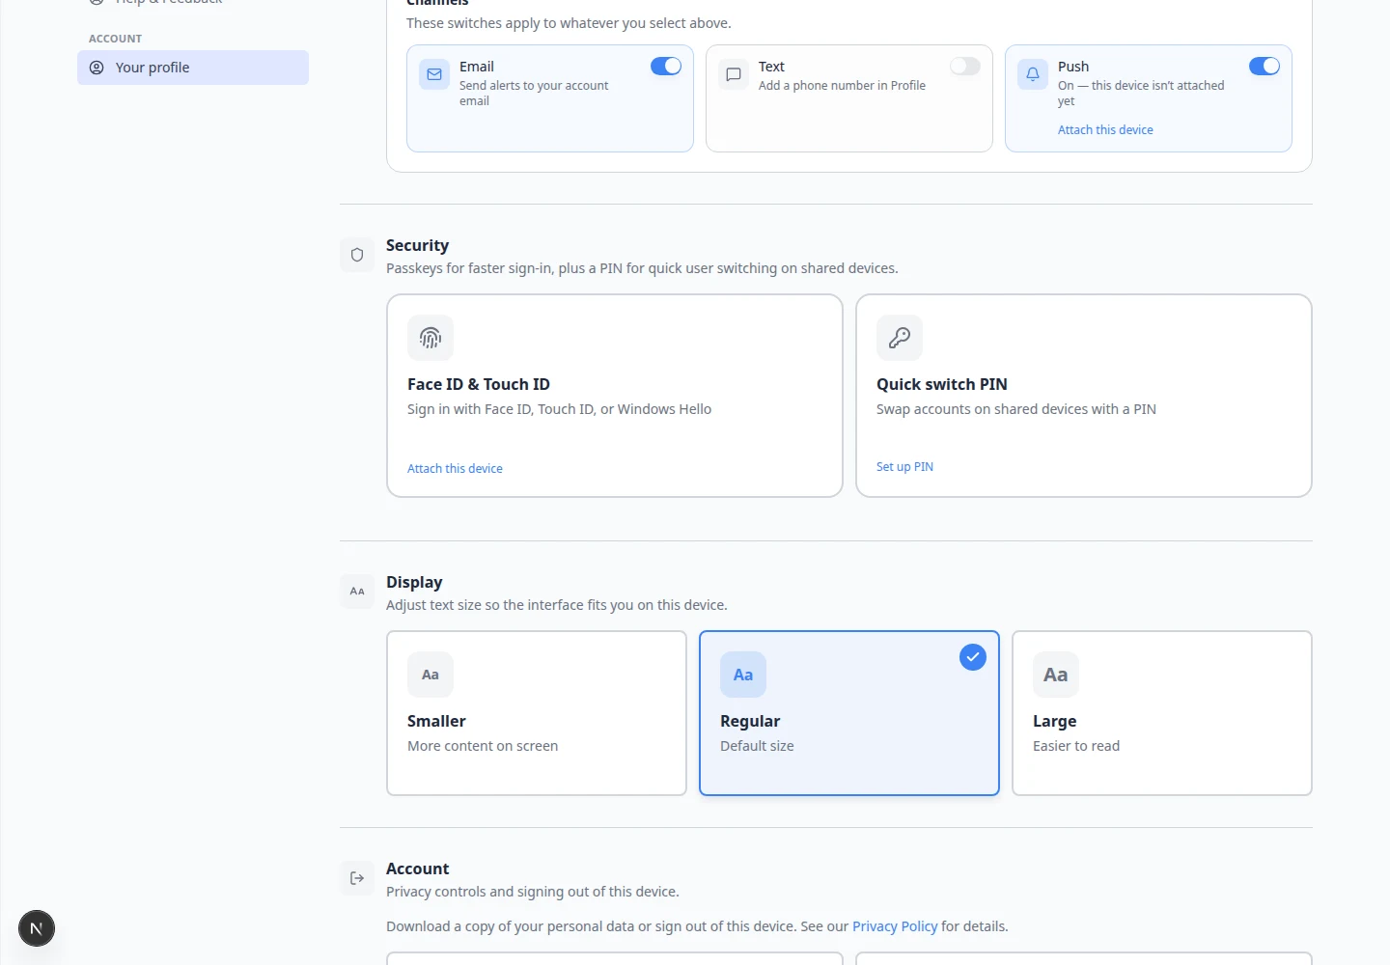The width and height of the screenshot is (1390, 965).
Task: Turn off the Email alerts switch
Action: click(x=666, y=66)
